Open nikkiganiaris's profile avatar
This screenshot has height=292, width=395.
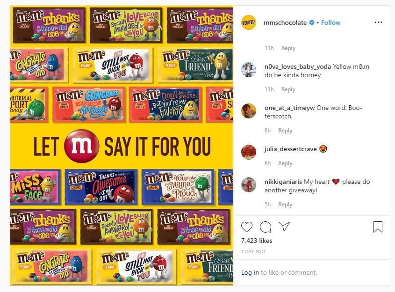point(248,185)
